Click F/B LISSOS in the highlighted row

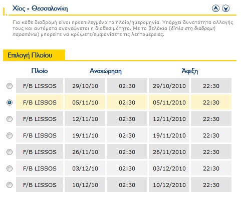40,102
